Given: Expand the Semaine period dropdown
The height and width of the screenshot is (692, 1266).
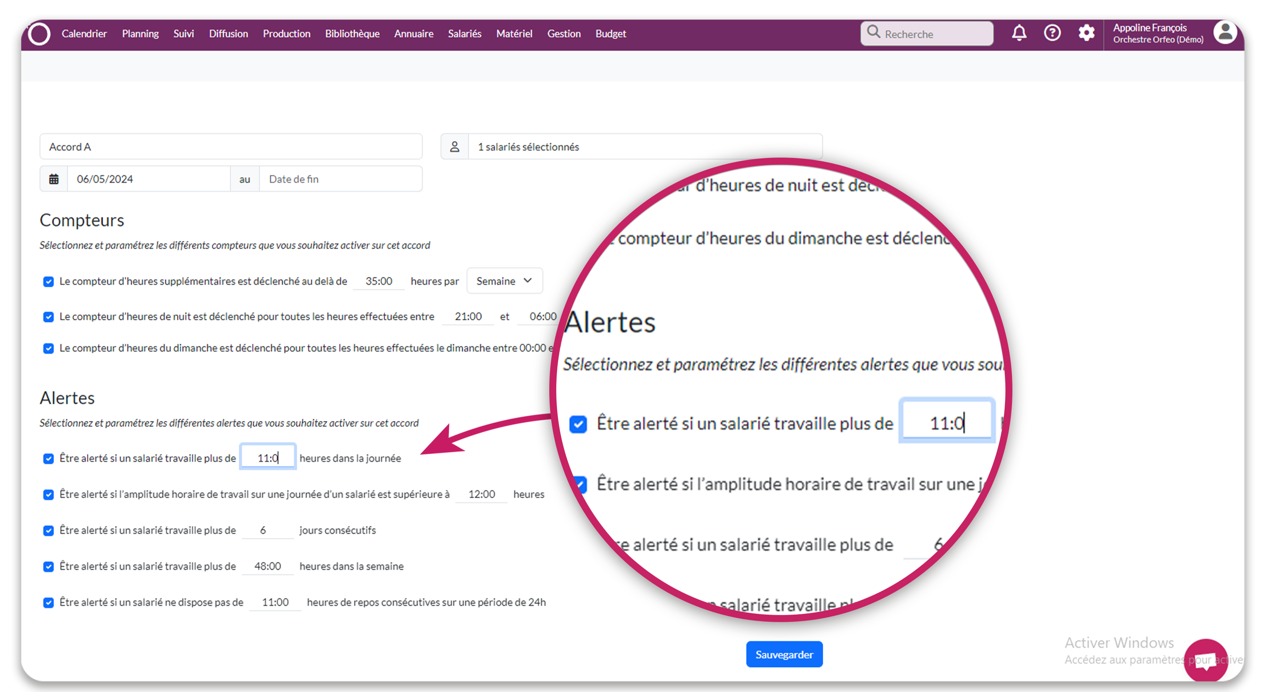Looking at the screenshot, I should [x=504, y=281].
